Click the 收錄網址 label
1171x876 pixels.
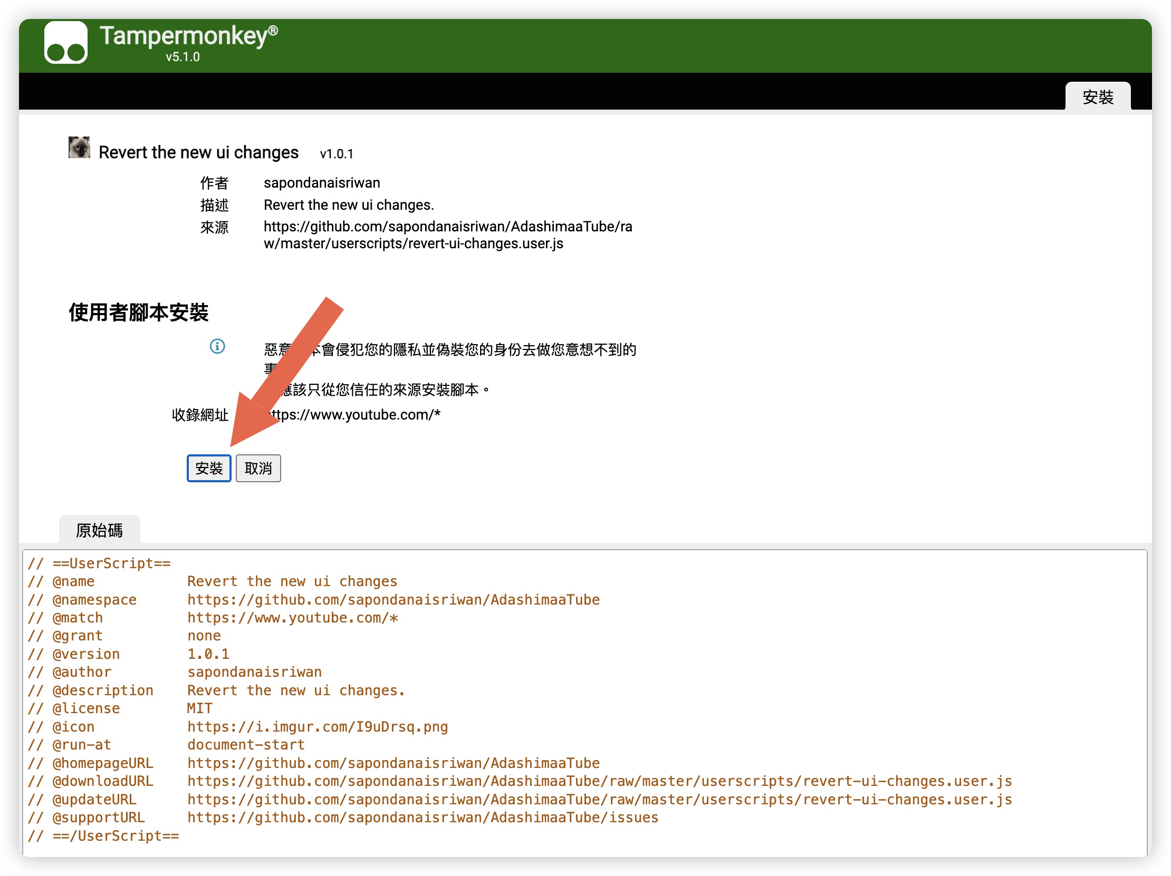click(x=200, y=415)
